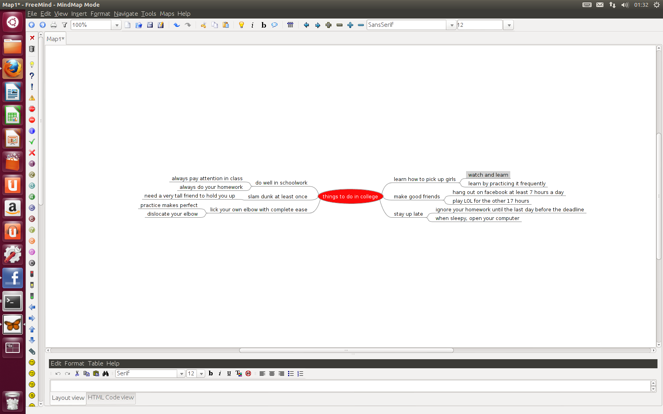Toggle bold in the note editor toolbar
The image size is (663, 414).
point(211,373)
